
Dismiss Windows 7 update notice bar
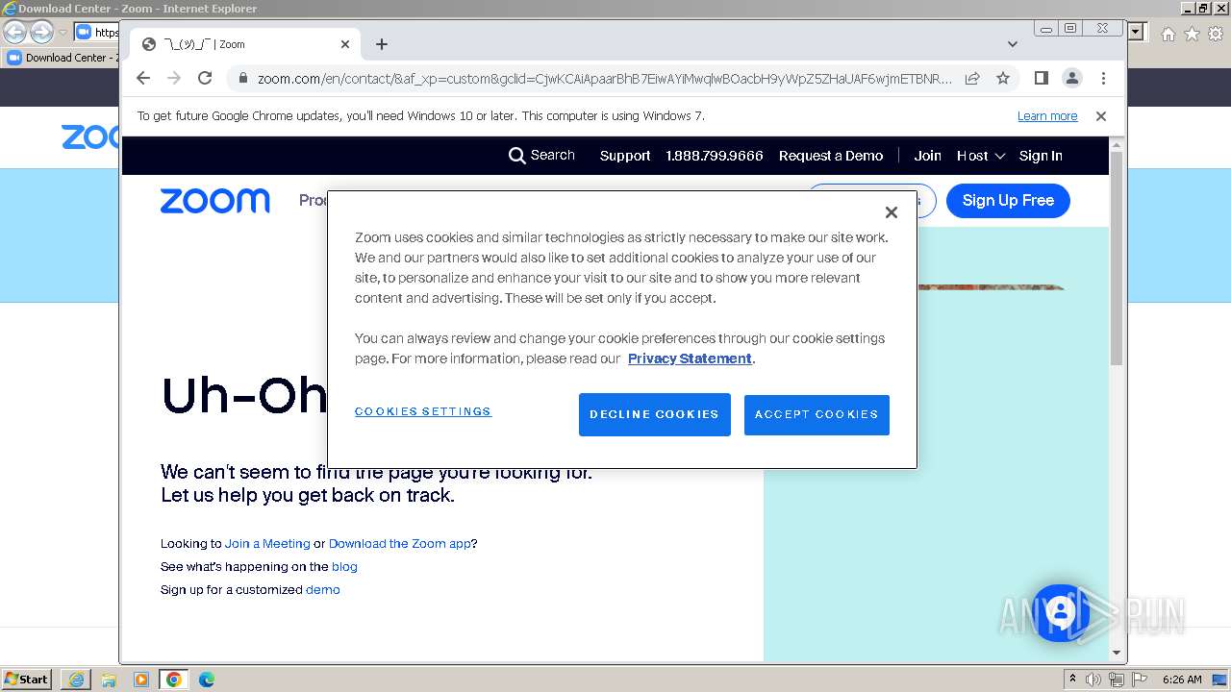click(1101, 116)
